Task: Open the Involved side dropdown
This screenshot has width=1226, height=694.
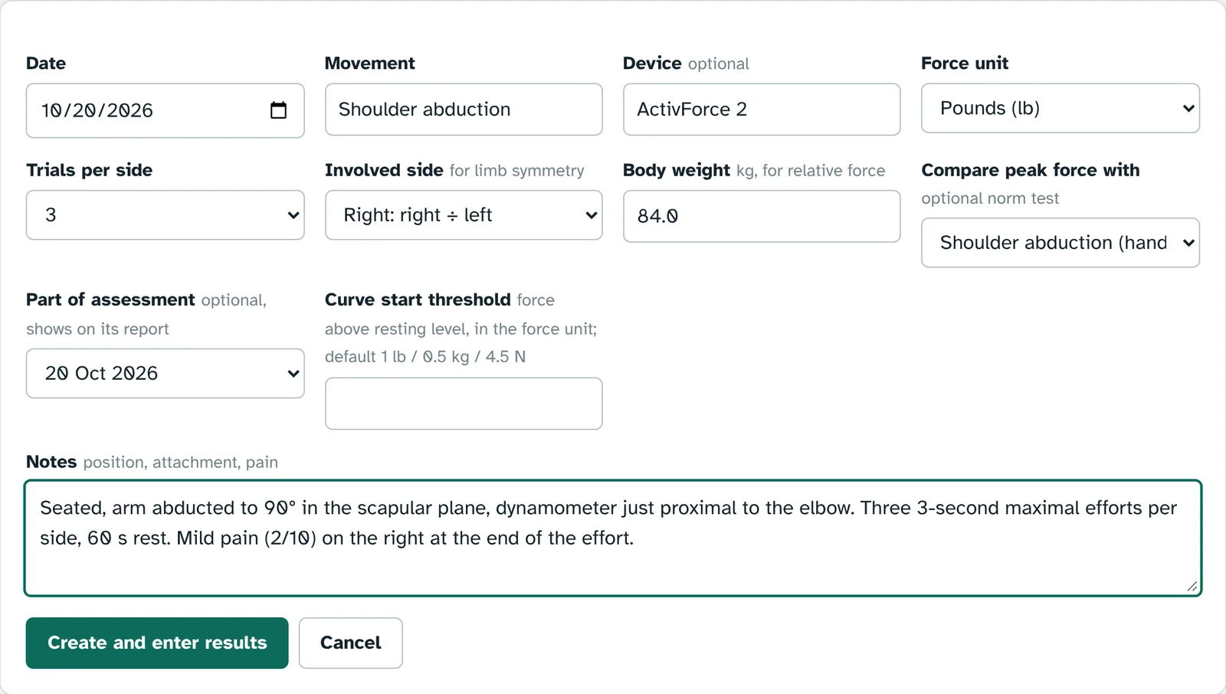Action: (x=464, y=215)
